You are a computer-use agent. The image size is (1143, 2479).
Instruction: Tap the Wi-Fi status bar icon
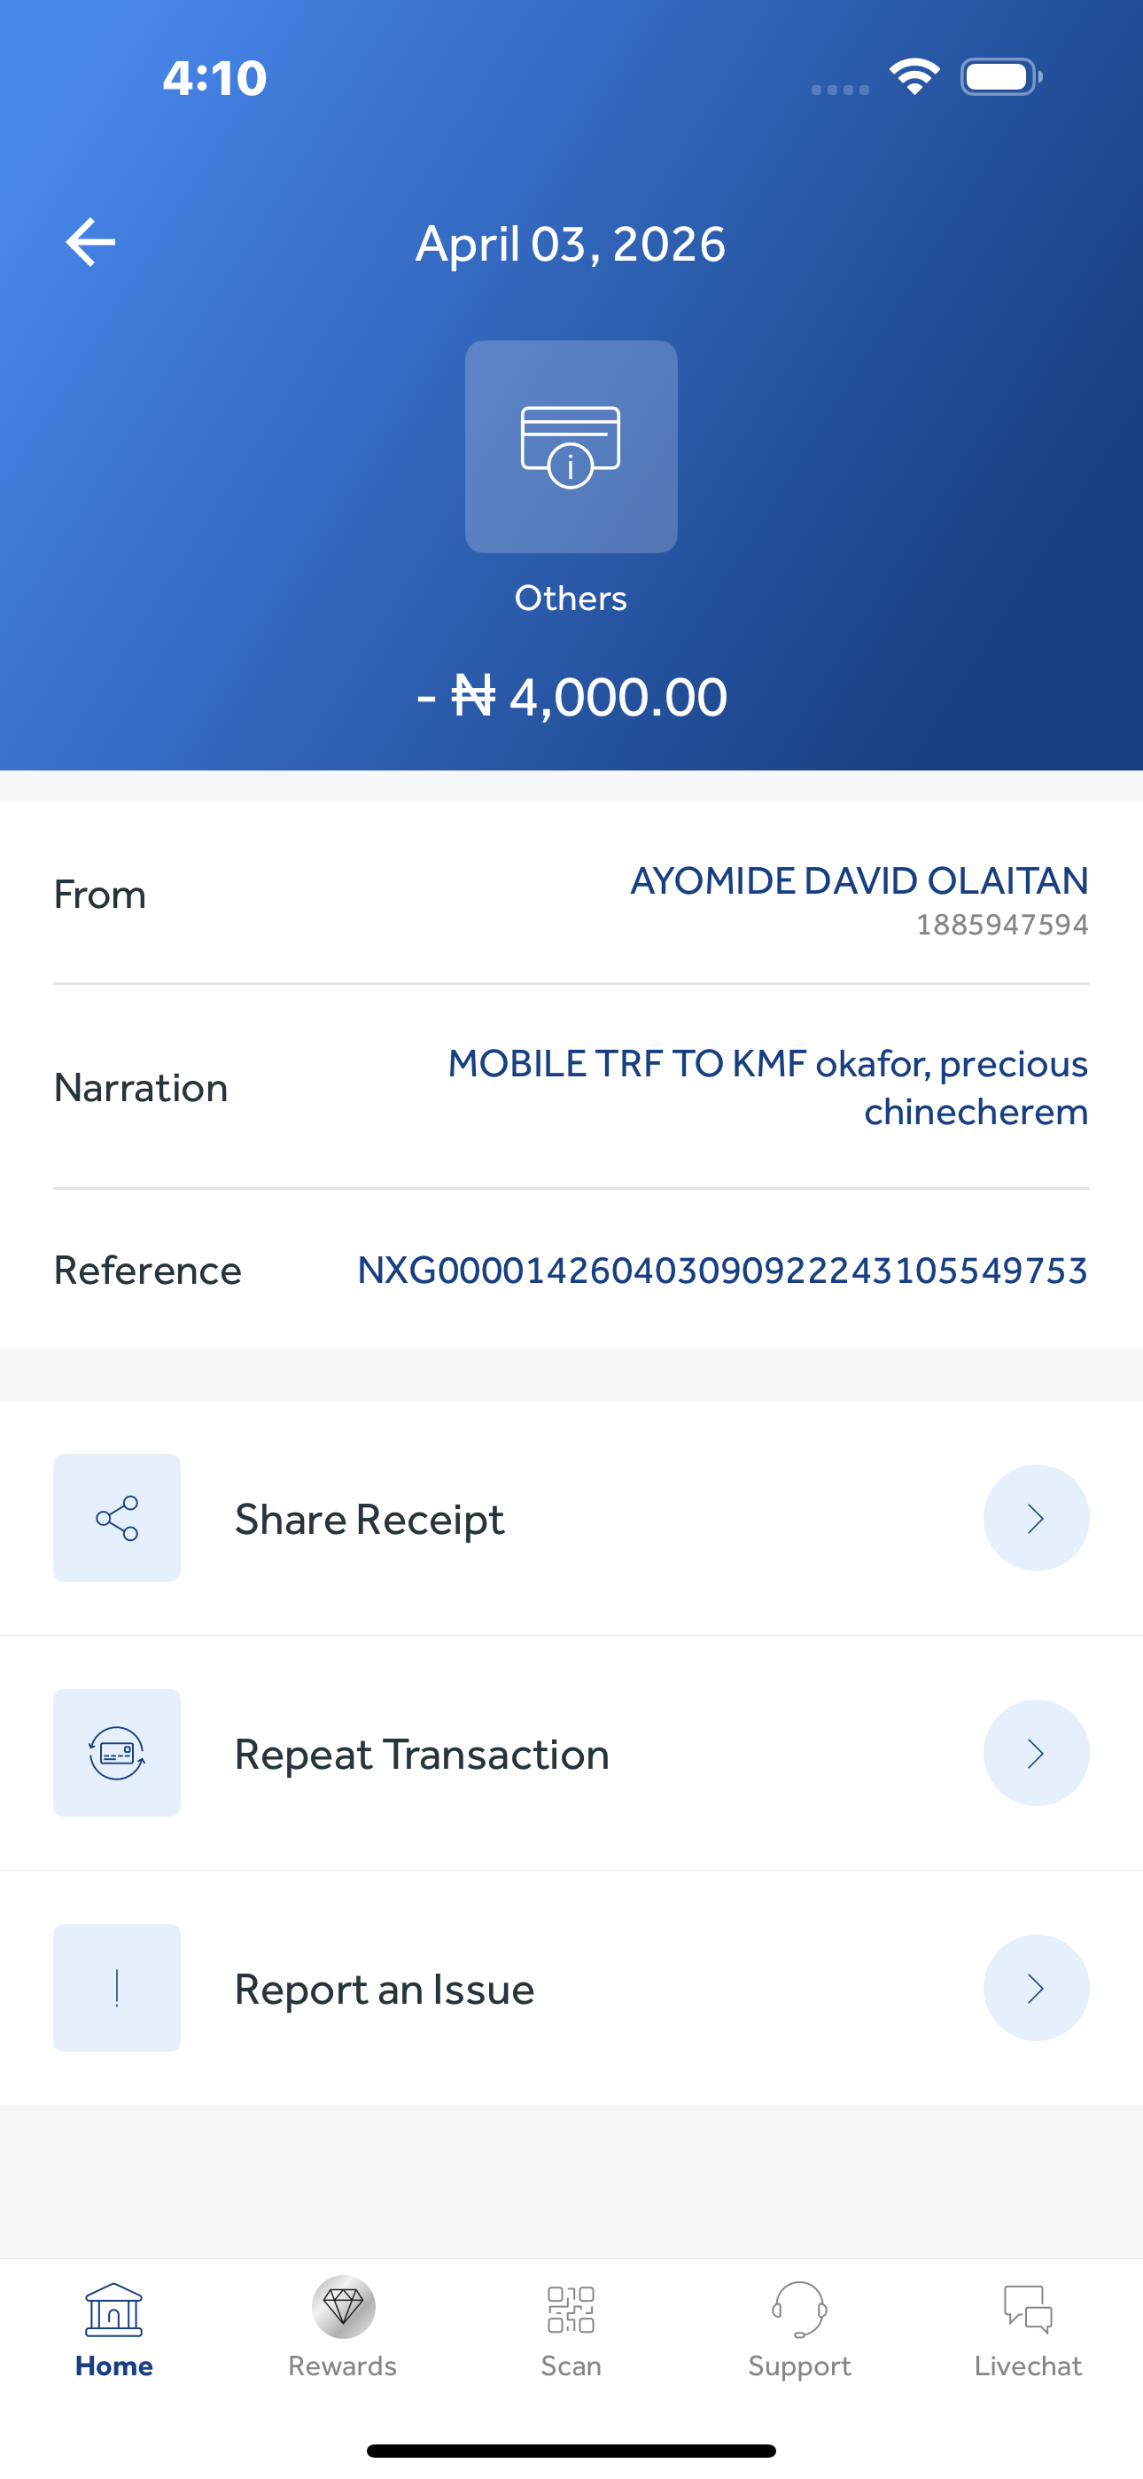(913, 76)
